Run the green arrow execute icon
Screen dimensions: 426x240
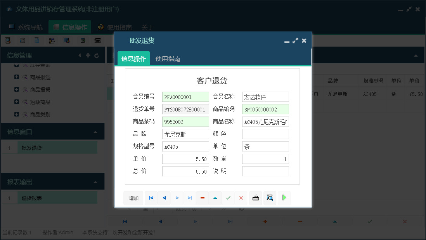click(284, 198)
